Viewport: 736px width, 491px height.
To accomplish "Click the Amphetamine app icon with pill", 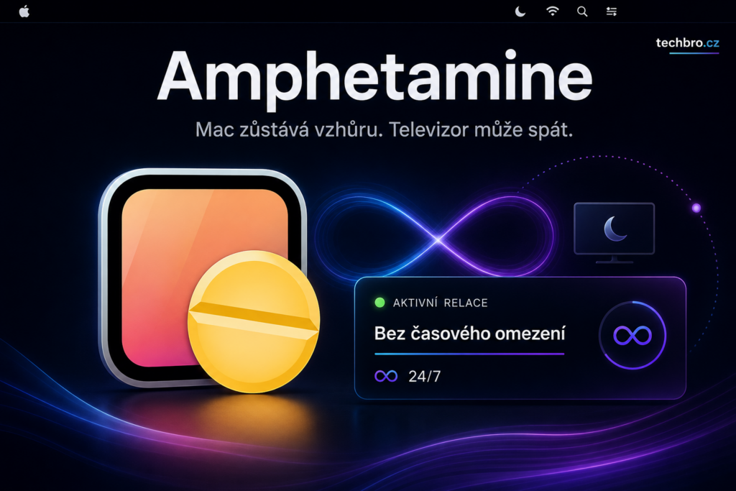I will pos(209,280).
